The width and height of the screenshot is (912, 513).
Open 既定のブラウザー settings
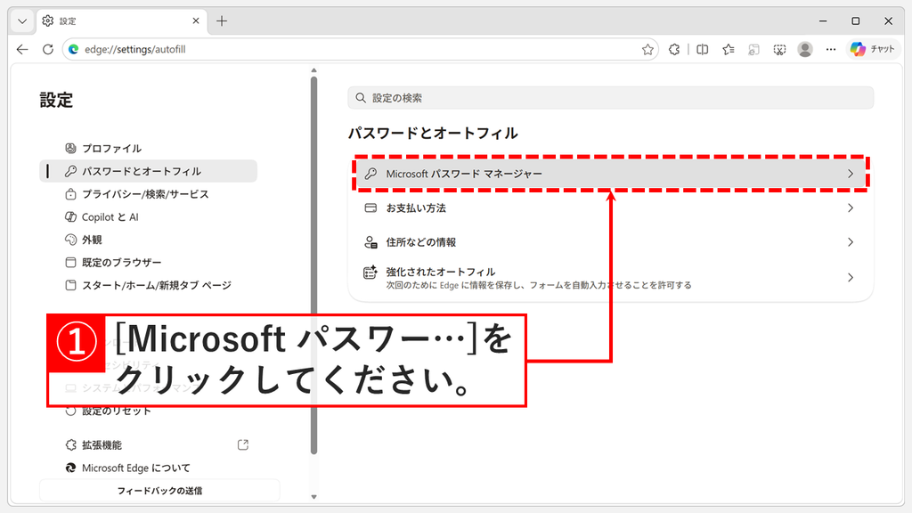click(x=149, y=263)
